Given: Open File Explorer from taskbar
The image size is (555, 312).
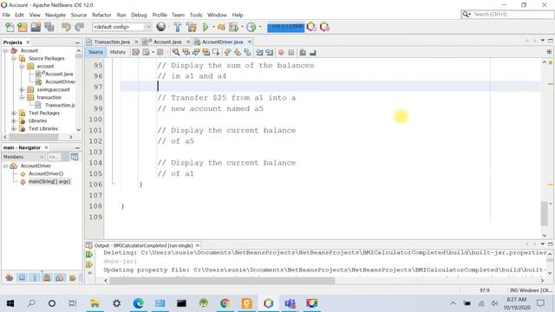Looking at the screenshot, I should click(95, 303).
